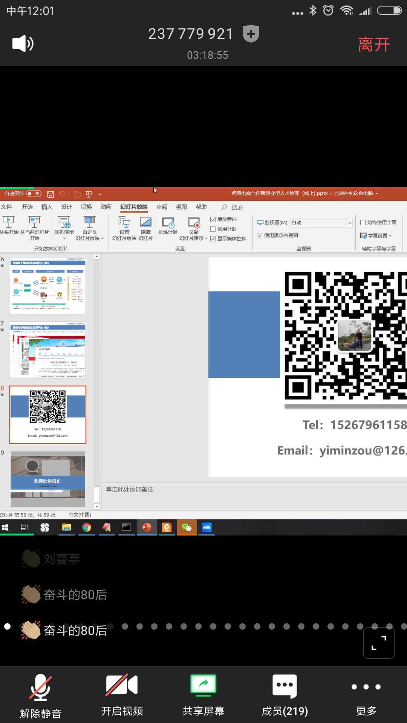407x723 pixels.
Task: Toggle the AutoSave switch
Action: (34, 194)
